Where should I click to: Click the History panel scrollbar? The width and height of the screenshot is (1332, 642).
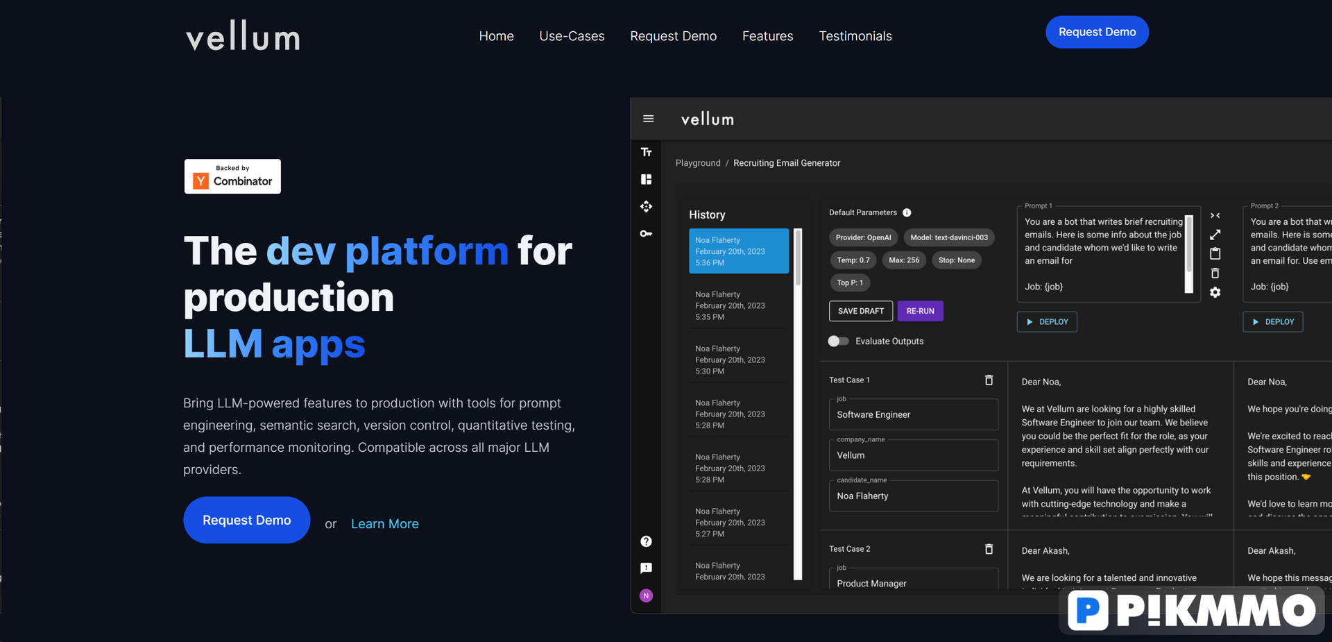click(x=798, y=404)
